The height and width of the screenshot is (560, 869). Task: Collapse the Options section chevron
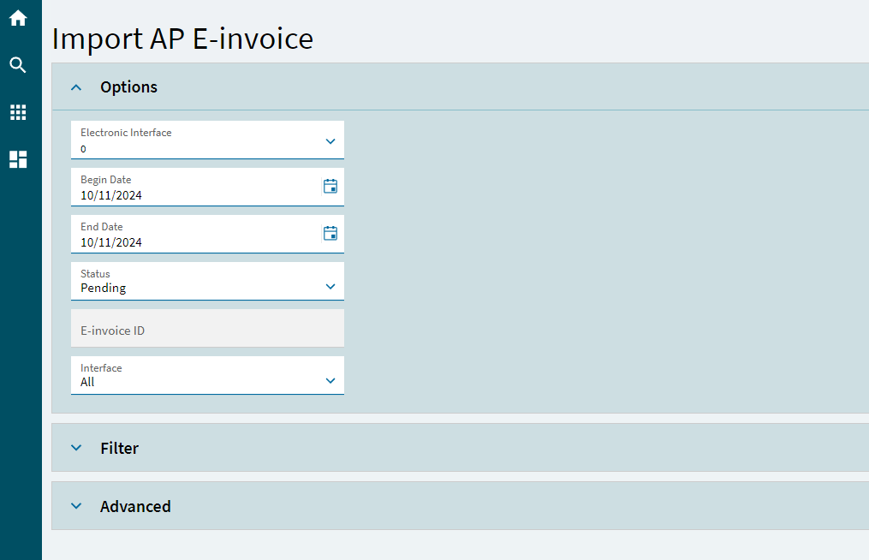coord(76,87)
